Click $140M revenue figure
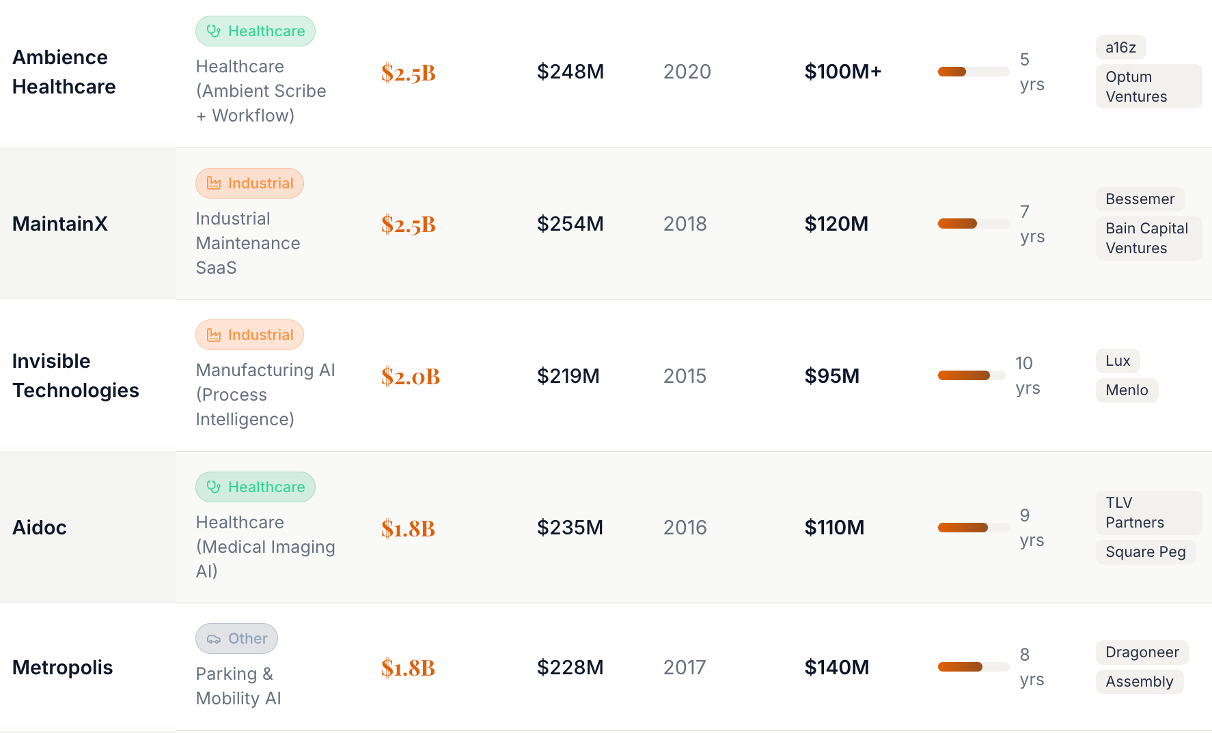The image size is (1212, 733). [837, 667]
